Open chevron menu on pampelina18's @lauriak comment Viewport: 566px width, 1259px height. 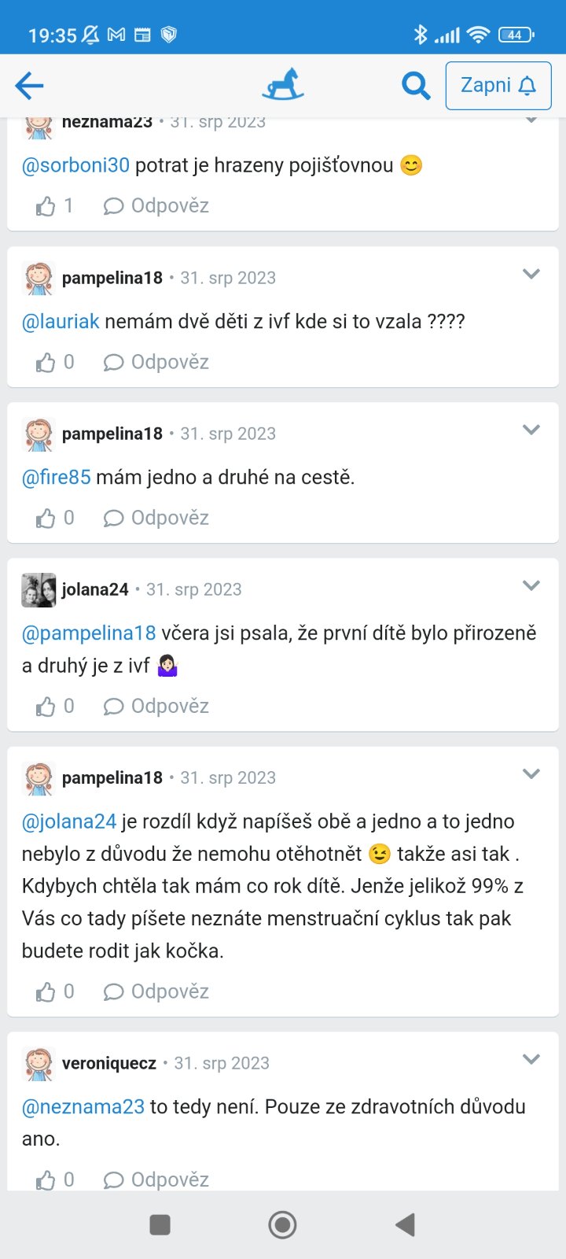[531, 274]
